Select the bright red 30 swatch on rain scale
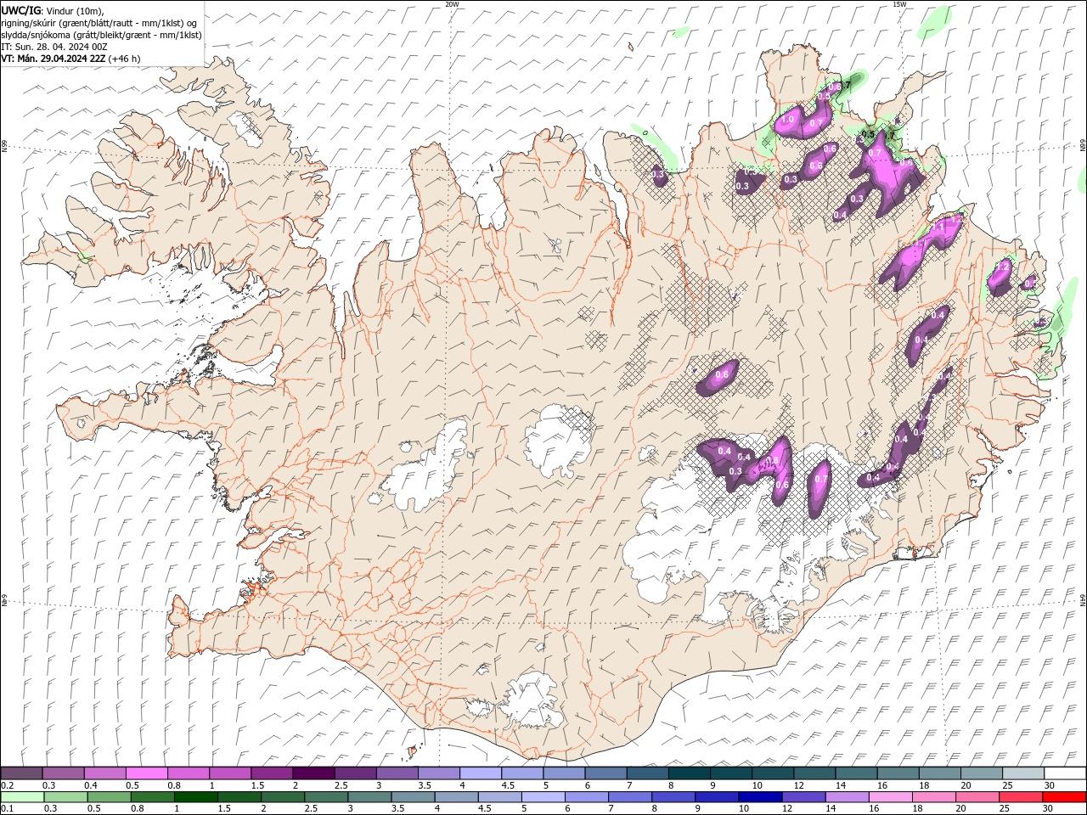The width and height of the screenshot is (1087, 815). [1064, 796]
